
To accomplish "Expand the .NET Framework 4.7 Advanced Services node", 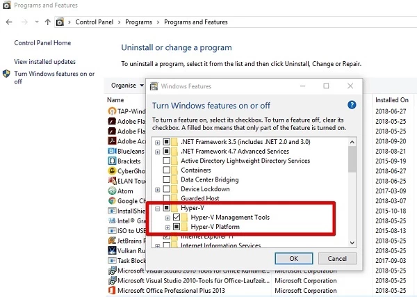I will (158, 152).
